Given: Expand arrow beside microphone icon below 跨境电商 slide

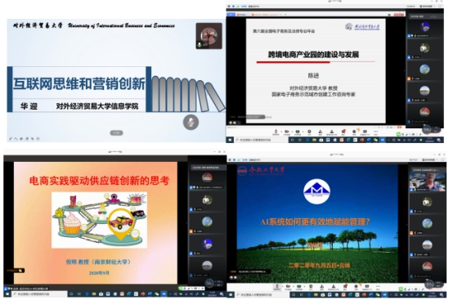Looking at the screenshot, I should click(281, 132).
